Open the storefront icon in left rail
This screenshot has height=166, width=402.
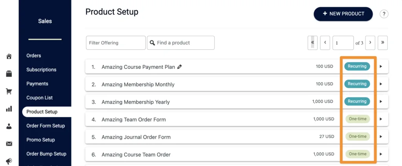click(9, 74)
